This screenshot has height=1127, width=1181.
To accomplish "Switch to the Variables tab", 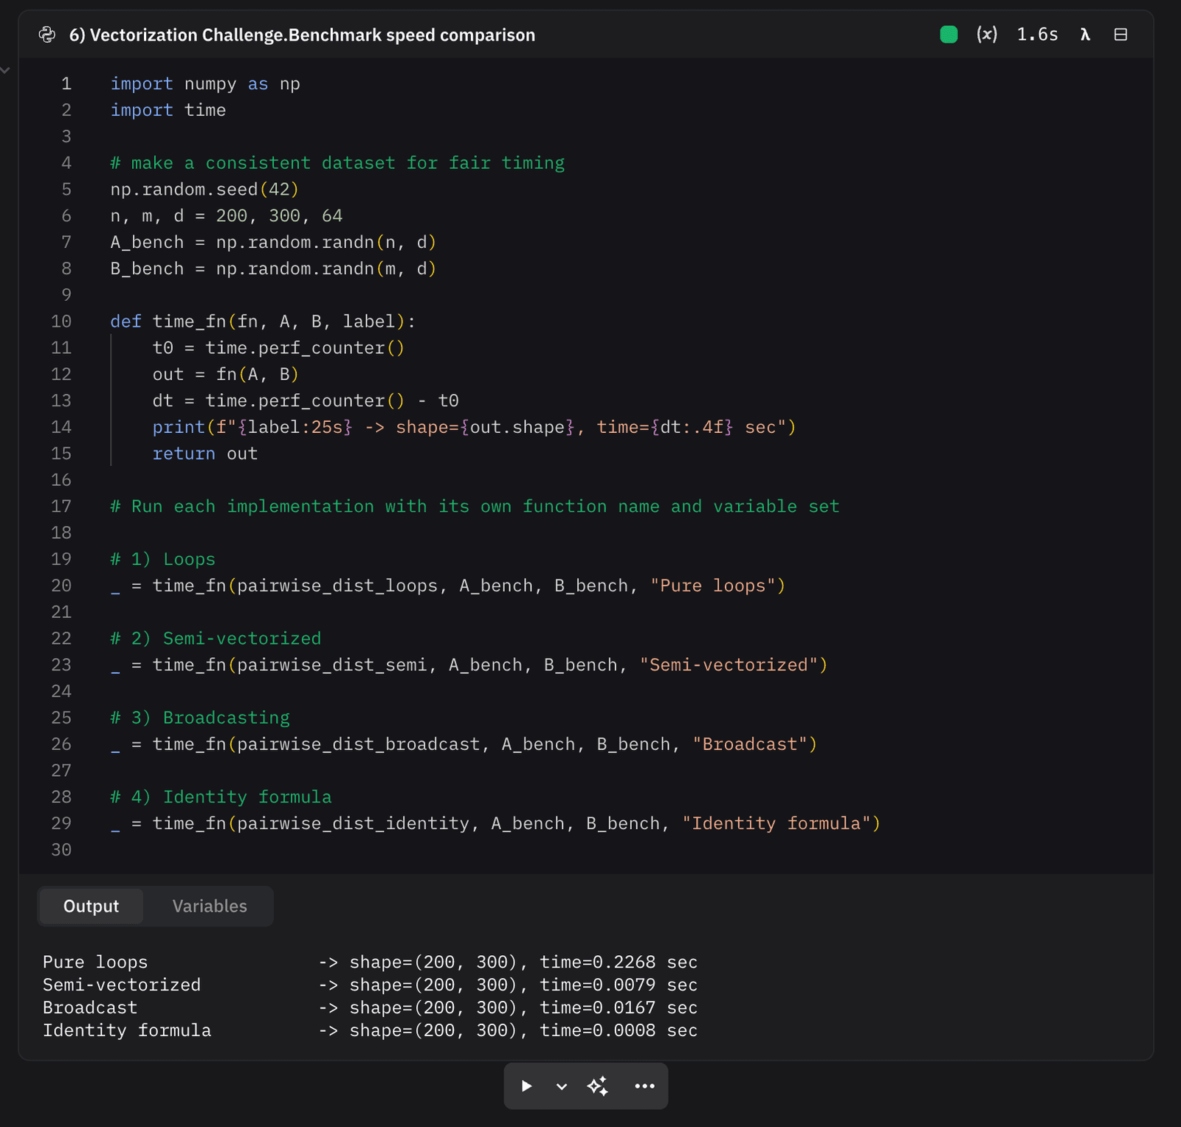I will click(x=210, y=906).
